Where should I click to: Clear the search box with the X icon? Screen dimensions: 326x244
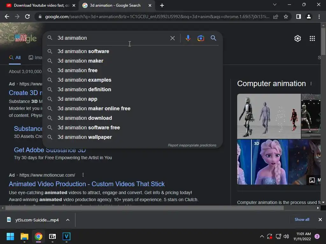tap(172, 38)
